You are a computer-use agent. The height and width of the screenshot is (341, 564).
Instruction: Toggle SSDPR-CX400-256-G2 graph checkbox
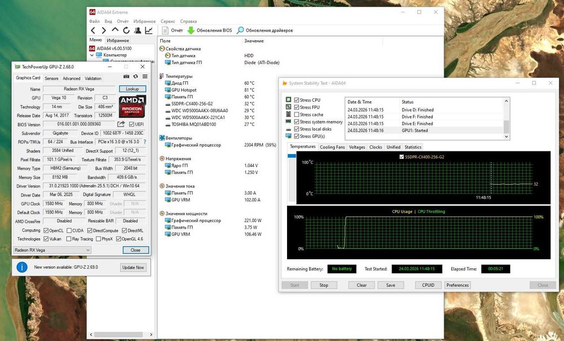click(x=402, y=157)
